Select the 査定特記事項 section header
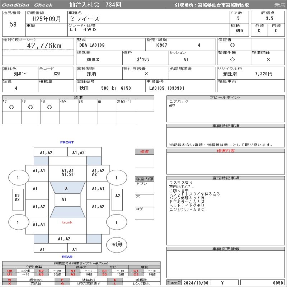This screenshot has height=287, width=287. 226,178
